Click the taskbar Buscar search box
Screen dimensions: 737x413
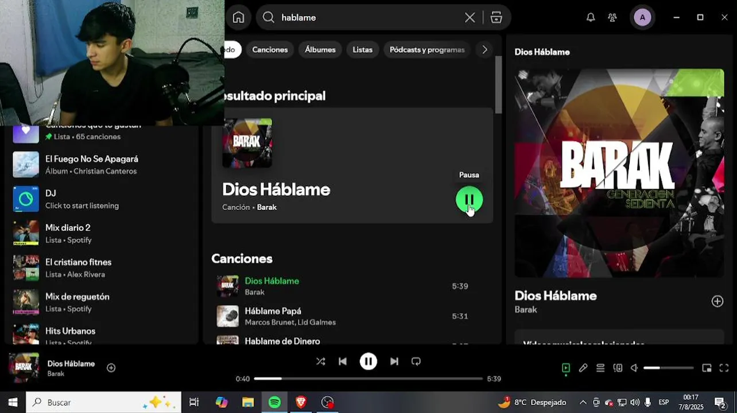[104, 402]
